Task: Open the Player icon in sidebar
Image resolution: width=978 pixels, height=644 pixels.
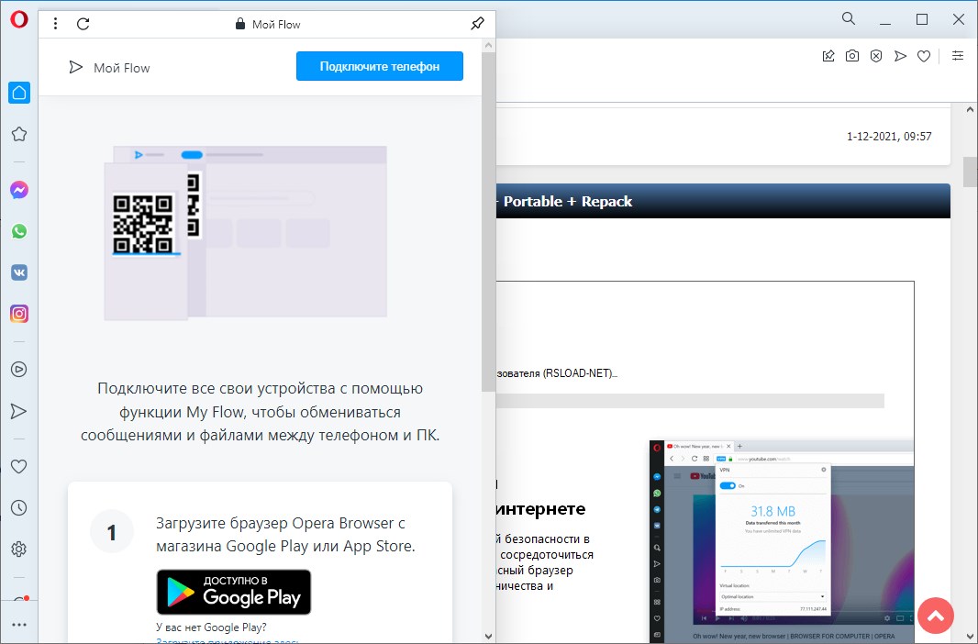Action: tap(19, 370)
